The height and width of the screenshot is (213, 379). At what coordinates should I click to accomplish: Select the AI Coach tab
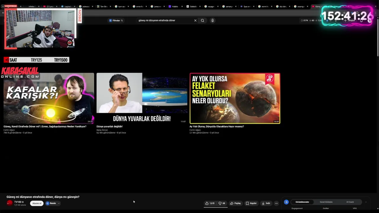coord(350,202)
